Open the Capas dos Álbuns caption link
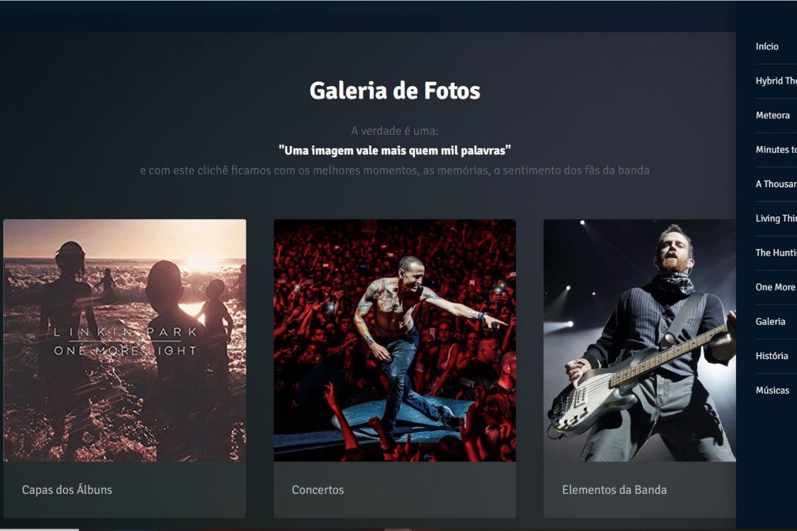Screen dimensions: 797x531 (x=67, y=490)
